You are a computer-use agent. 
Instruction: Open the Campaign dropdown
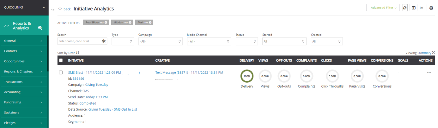161,41
